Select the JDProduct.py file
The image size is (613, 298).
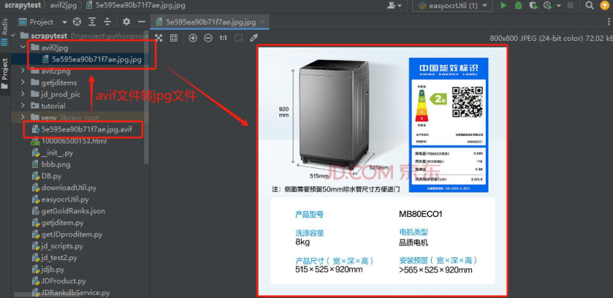pyautogui.click(x=64, y=281)
